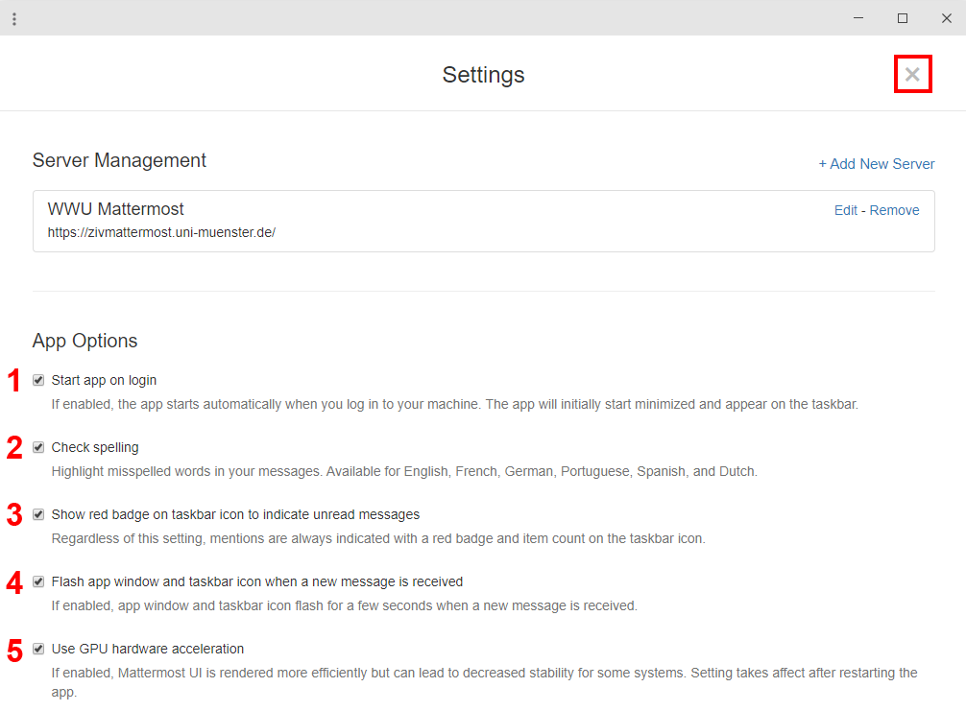Toggle the Use GPU hardware acceleration checkbox
Screen dimensions: 966x711
[38, 649]
